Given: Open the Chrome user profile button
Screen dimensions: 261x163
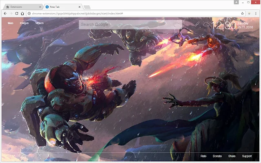Looking at the screenshot, I should pos(236,2).
